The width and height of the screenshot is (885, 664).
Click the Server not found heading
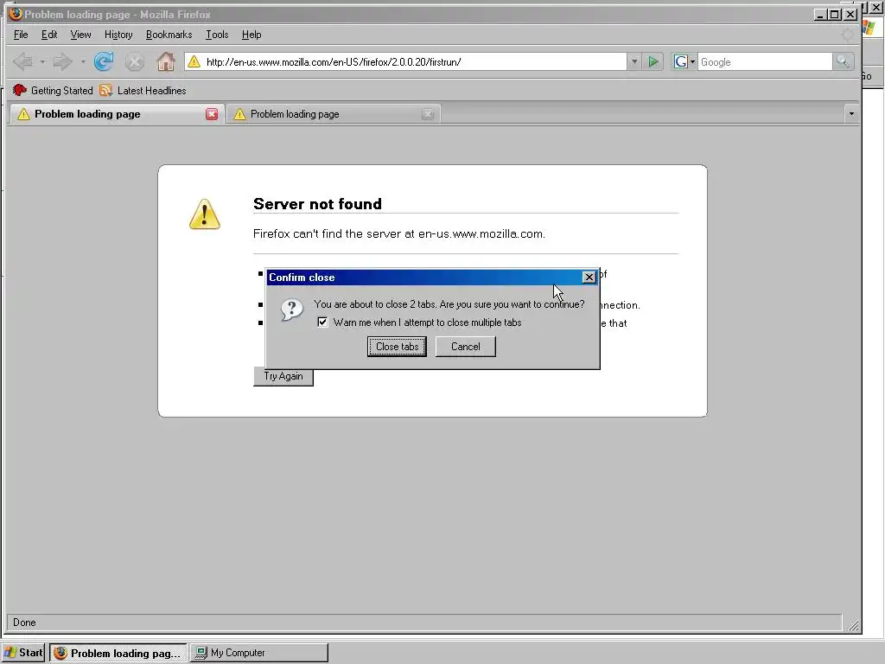pos(317,204)
